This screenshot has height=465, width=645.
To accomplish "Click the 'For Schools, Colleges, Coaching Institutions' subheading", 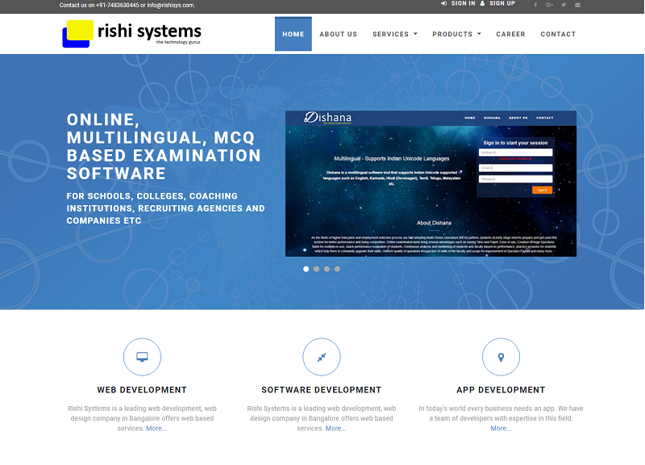I will point(165,208).
